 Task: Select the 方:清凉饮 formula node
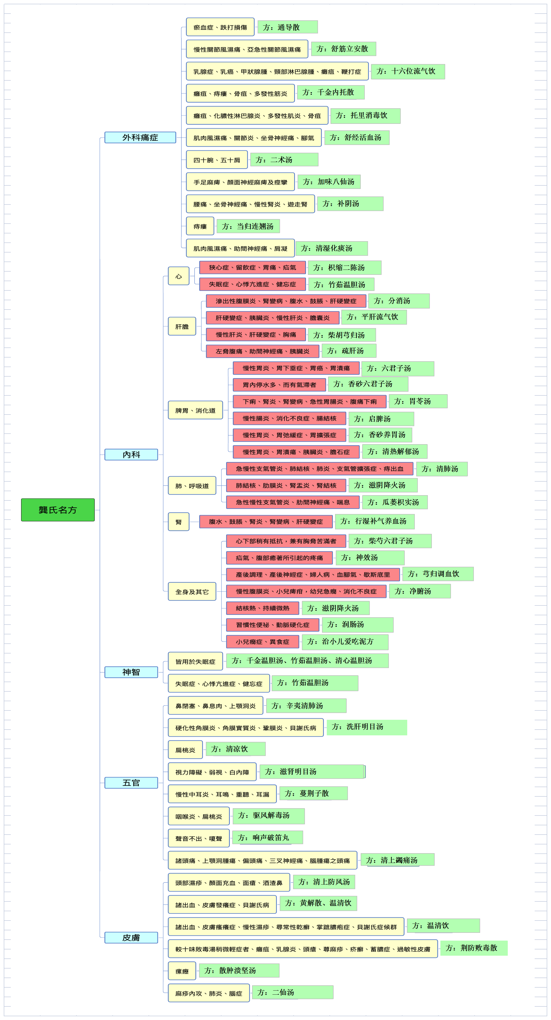(236, 749)
